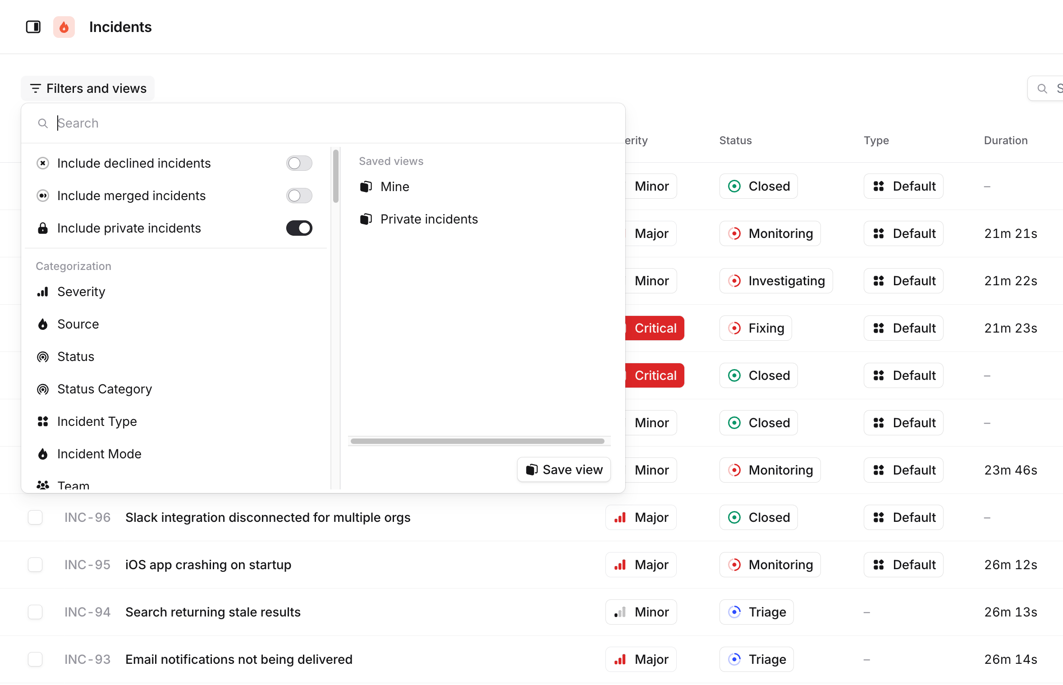
Task: Open Search returning stale results incident
Action: pos(213,612)
